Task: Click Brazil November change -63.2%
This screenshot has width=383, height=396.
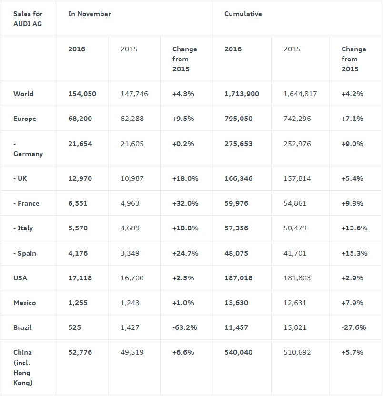Action: click(x=185, y=327)
